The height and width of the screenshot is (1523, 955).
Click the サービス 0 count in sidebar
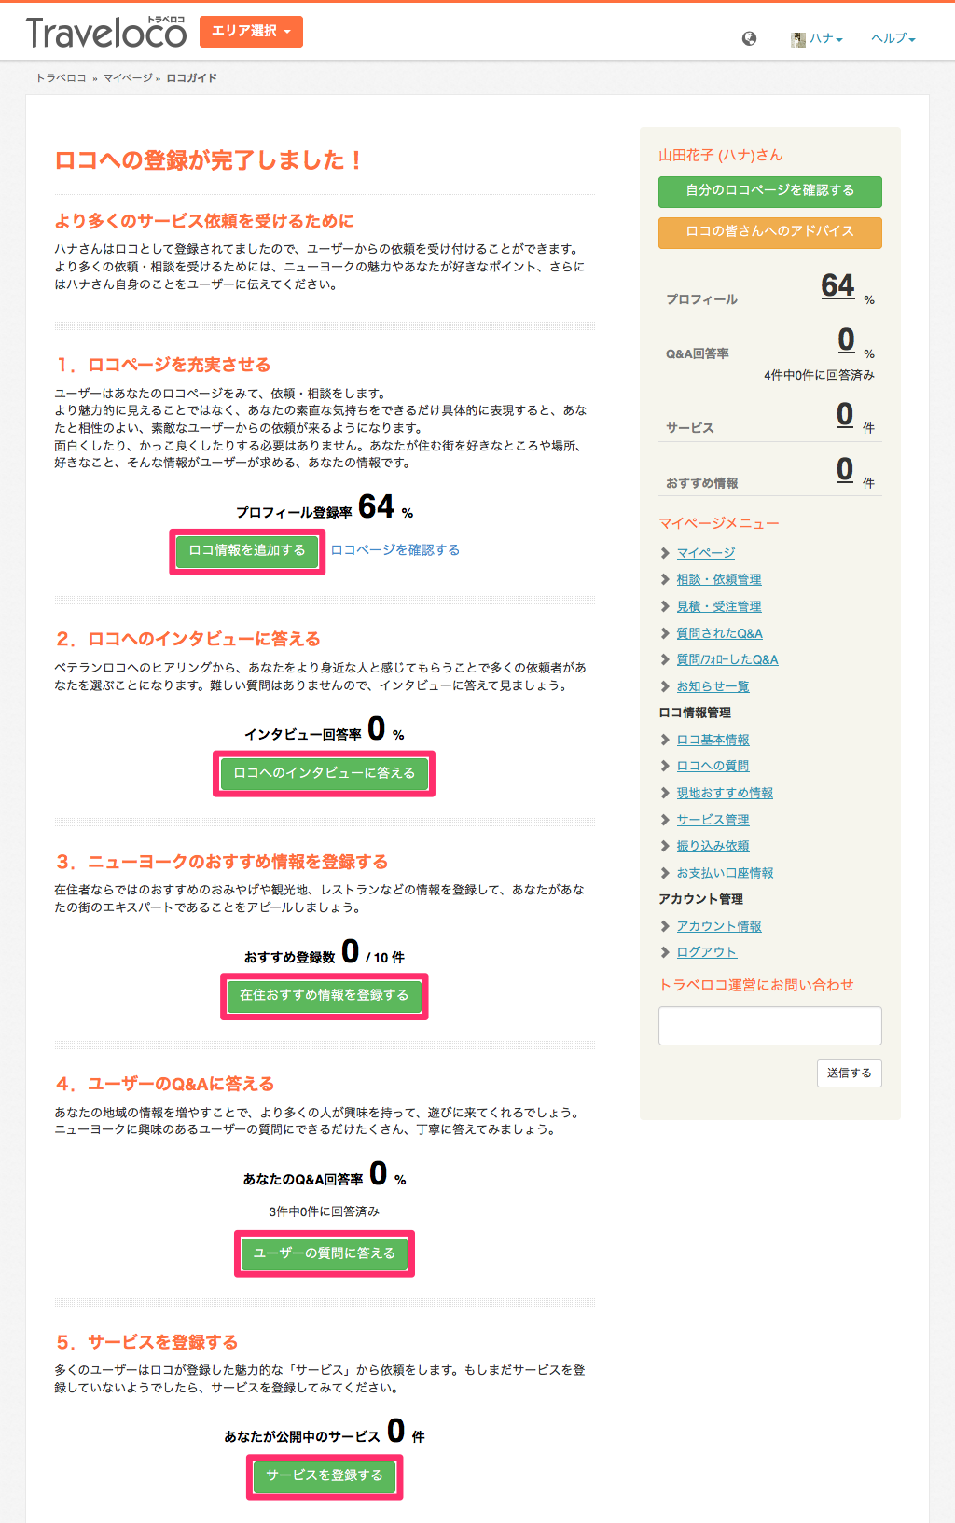(x=845, y=414)
